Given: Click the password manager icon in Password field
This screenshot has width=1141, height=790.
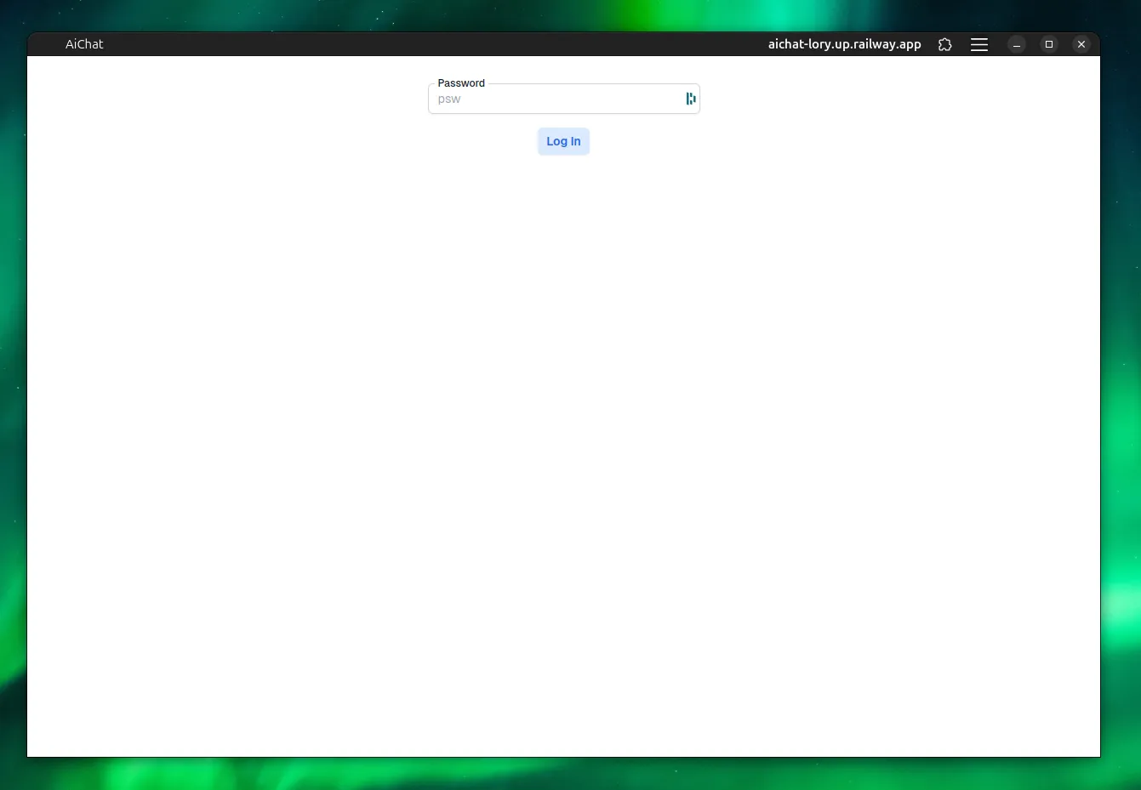Looking at the screenshot, I should pos(691,99).
